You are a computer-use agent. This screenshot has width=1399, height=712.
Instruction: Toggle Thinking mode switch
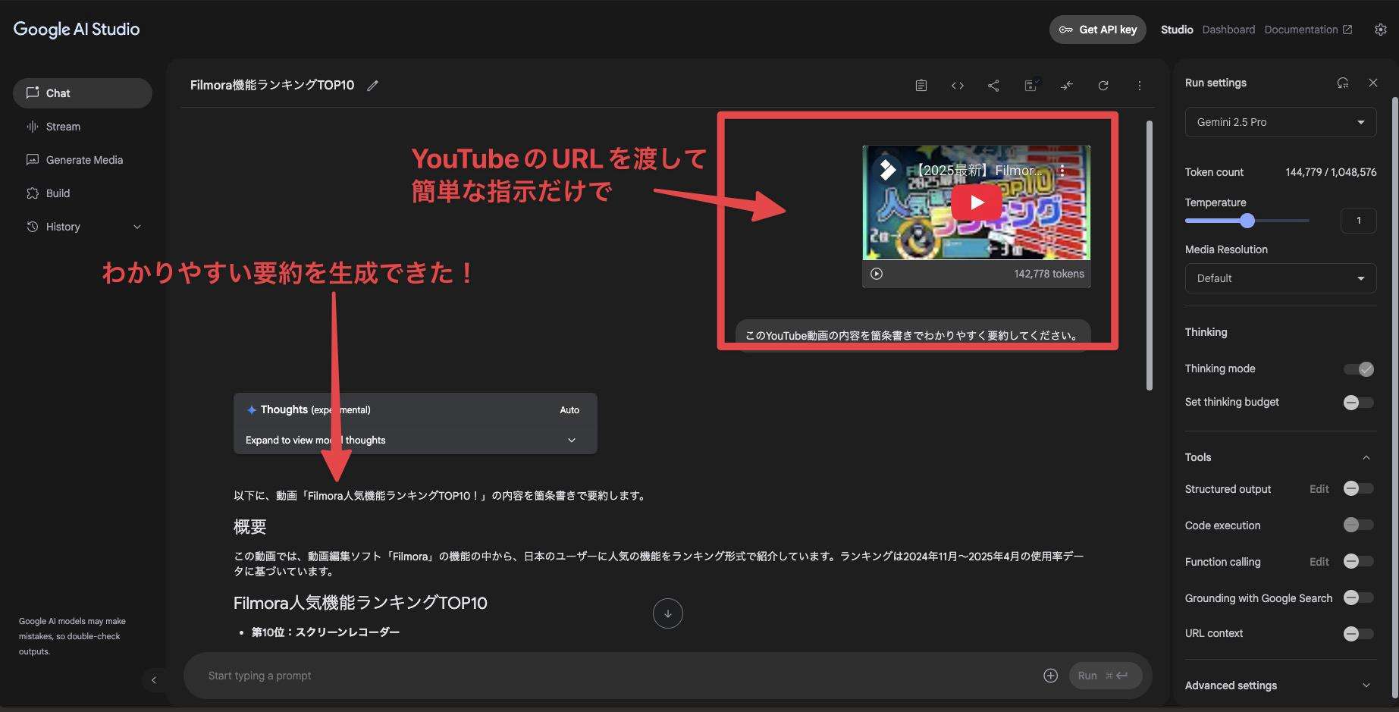coord(1359,369)
